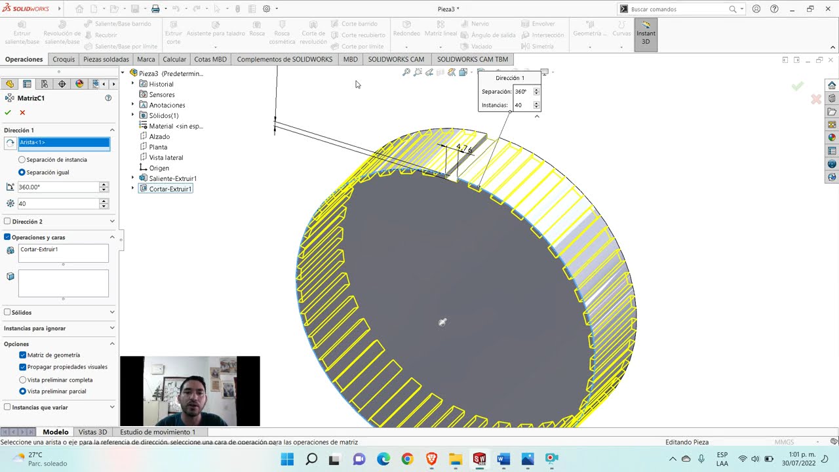839x472 pixels.
Task: Expand the Historial tree node
Action: pos(133,84)
